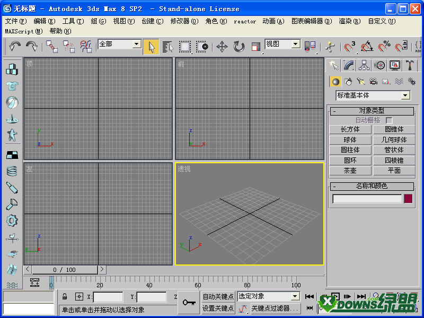Toggle 设置关键点 set key mode

[x=218, y=308]
